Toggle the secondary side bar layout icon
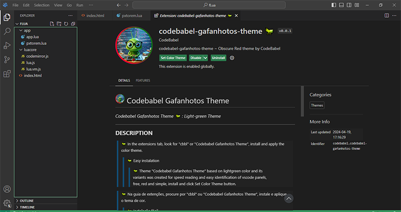 (349, 5)
